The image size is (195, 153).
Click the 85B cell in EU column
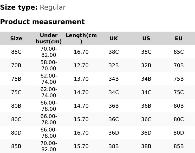point(179,146)
